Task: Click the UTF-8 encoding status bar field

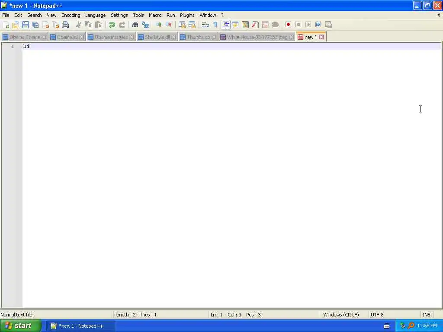Action: click(x=394, y=315)
